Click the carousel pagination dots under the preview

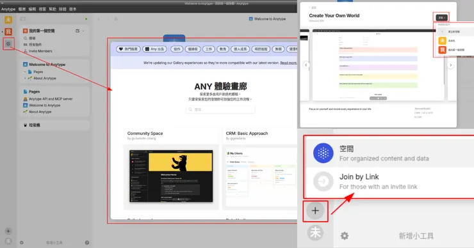point(378,98)
